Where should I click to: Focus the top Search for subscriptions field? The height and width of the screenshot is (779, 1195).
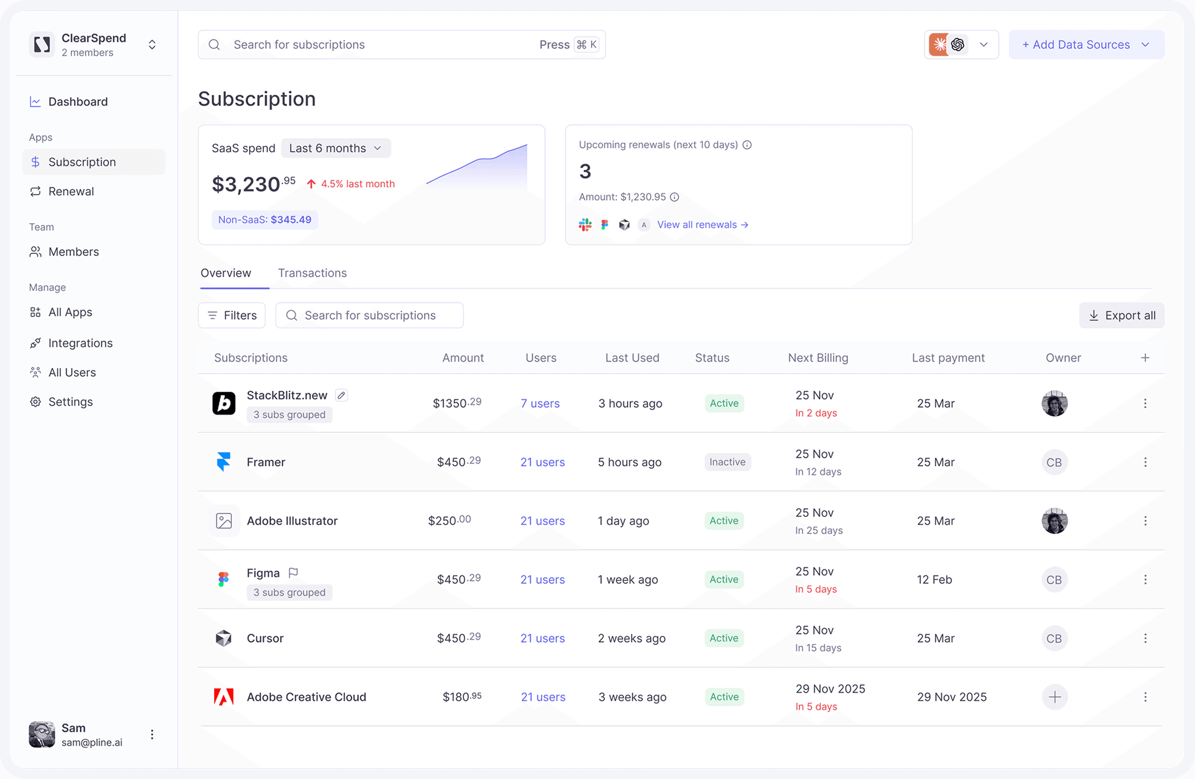402,45
